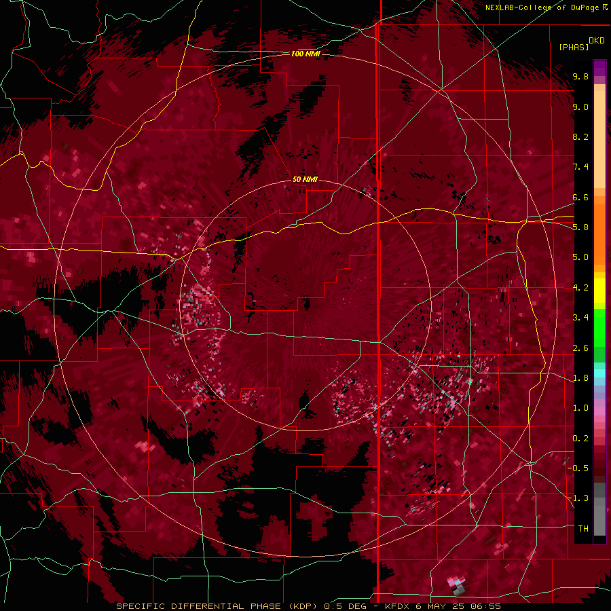Click the cyan segment of color bar
Screen dimensions: 611x611
tap(599, 373)
